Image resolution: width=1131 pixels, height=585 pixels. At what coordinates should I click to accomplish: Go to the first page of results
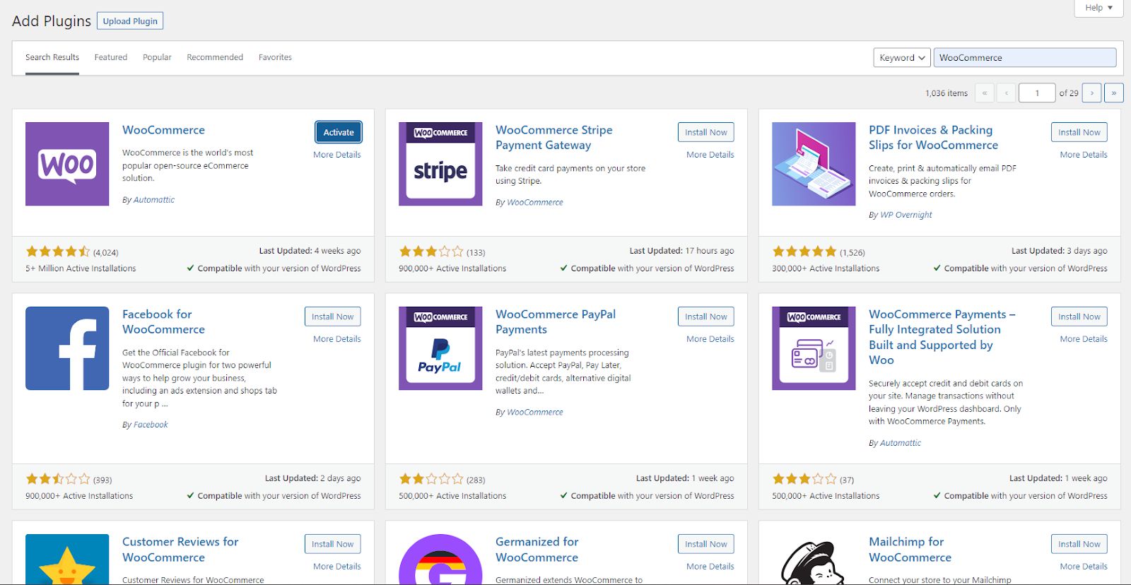click(984, 93)
